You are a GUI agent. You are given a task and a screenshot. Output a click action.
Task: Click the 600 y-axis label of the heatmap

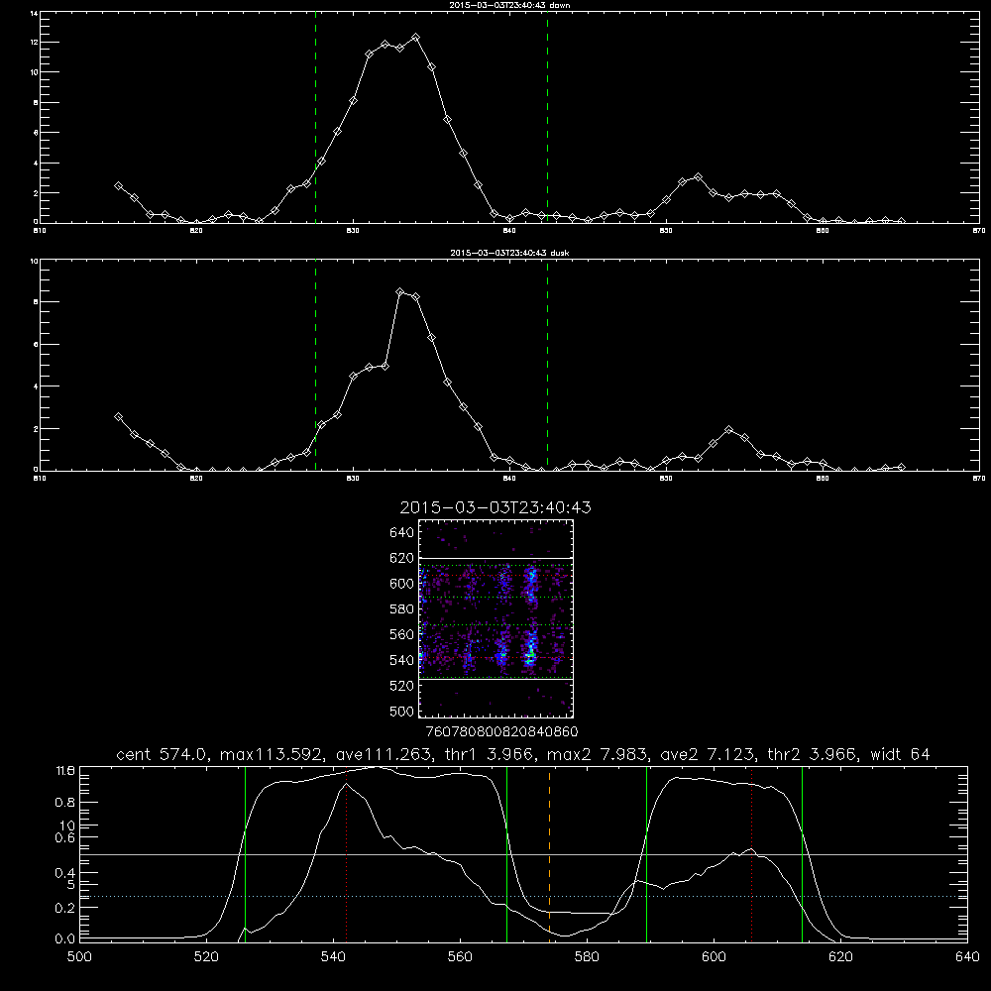[x=402, y=584]
